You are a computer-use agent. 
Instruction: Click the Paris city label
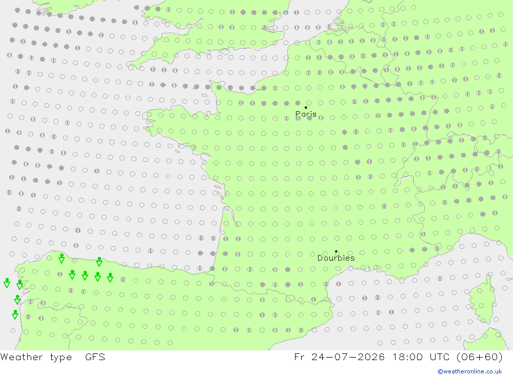tap(306, 114)
